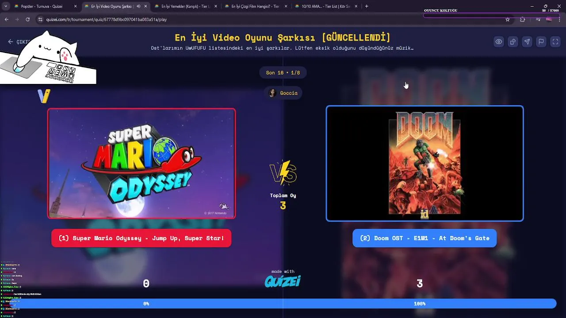Click the vote percentage progress bar

tap(283, 303)
